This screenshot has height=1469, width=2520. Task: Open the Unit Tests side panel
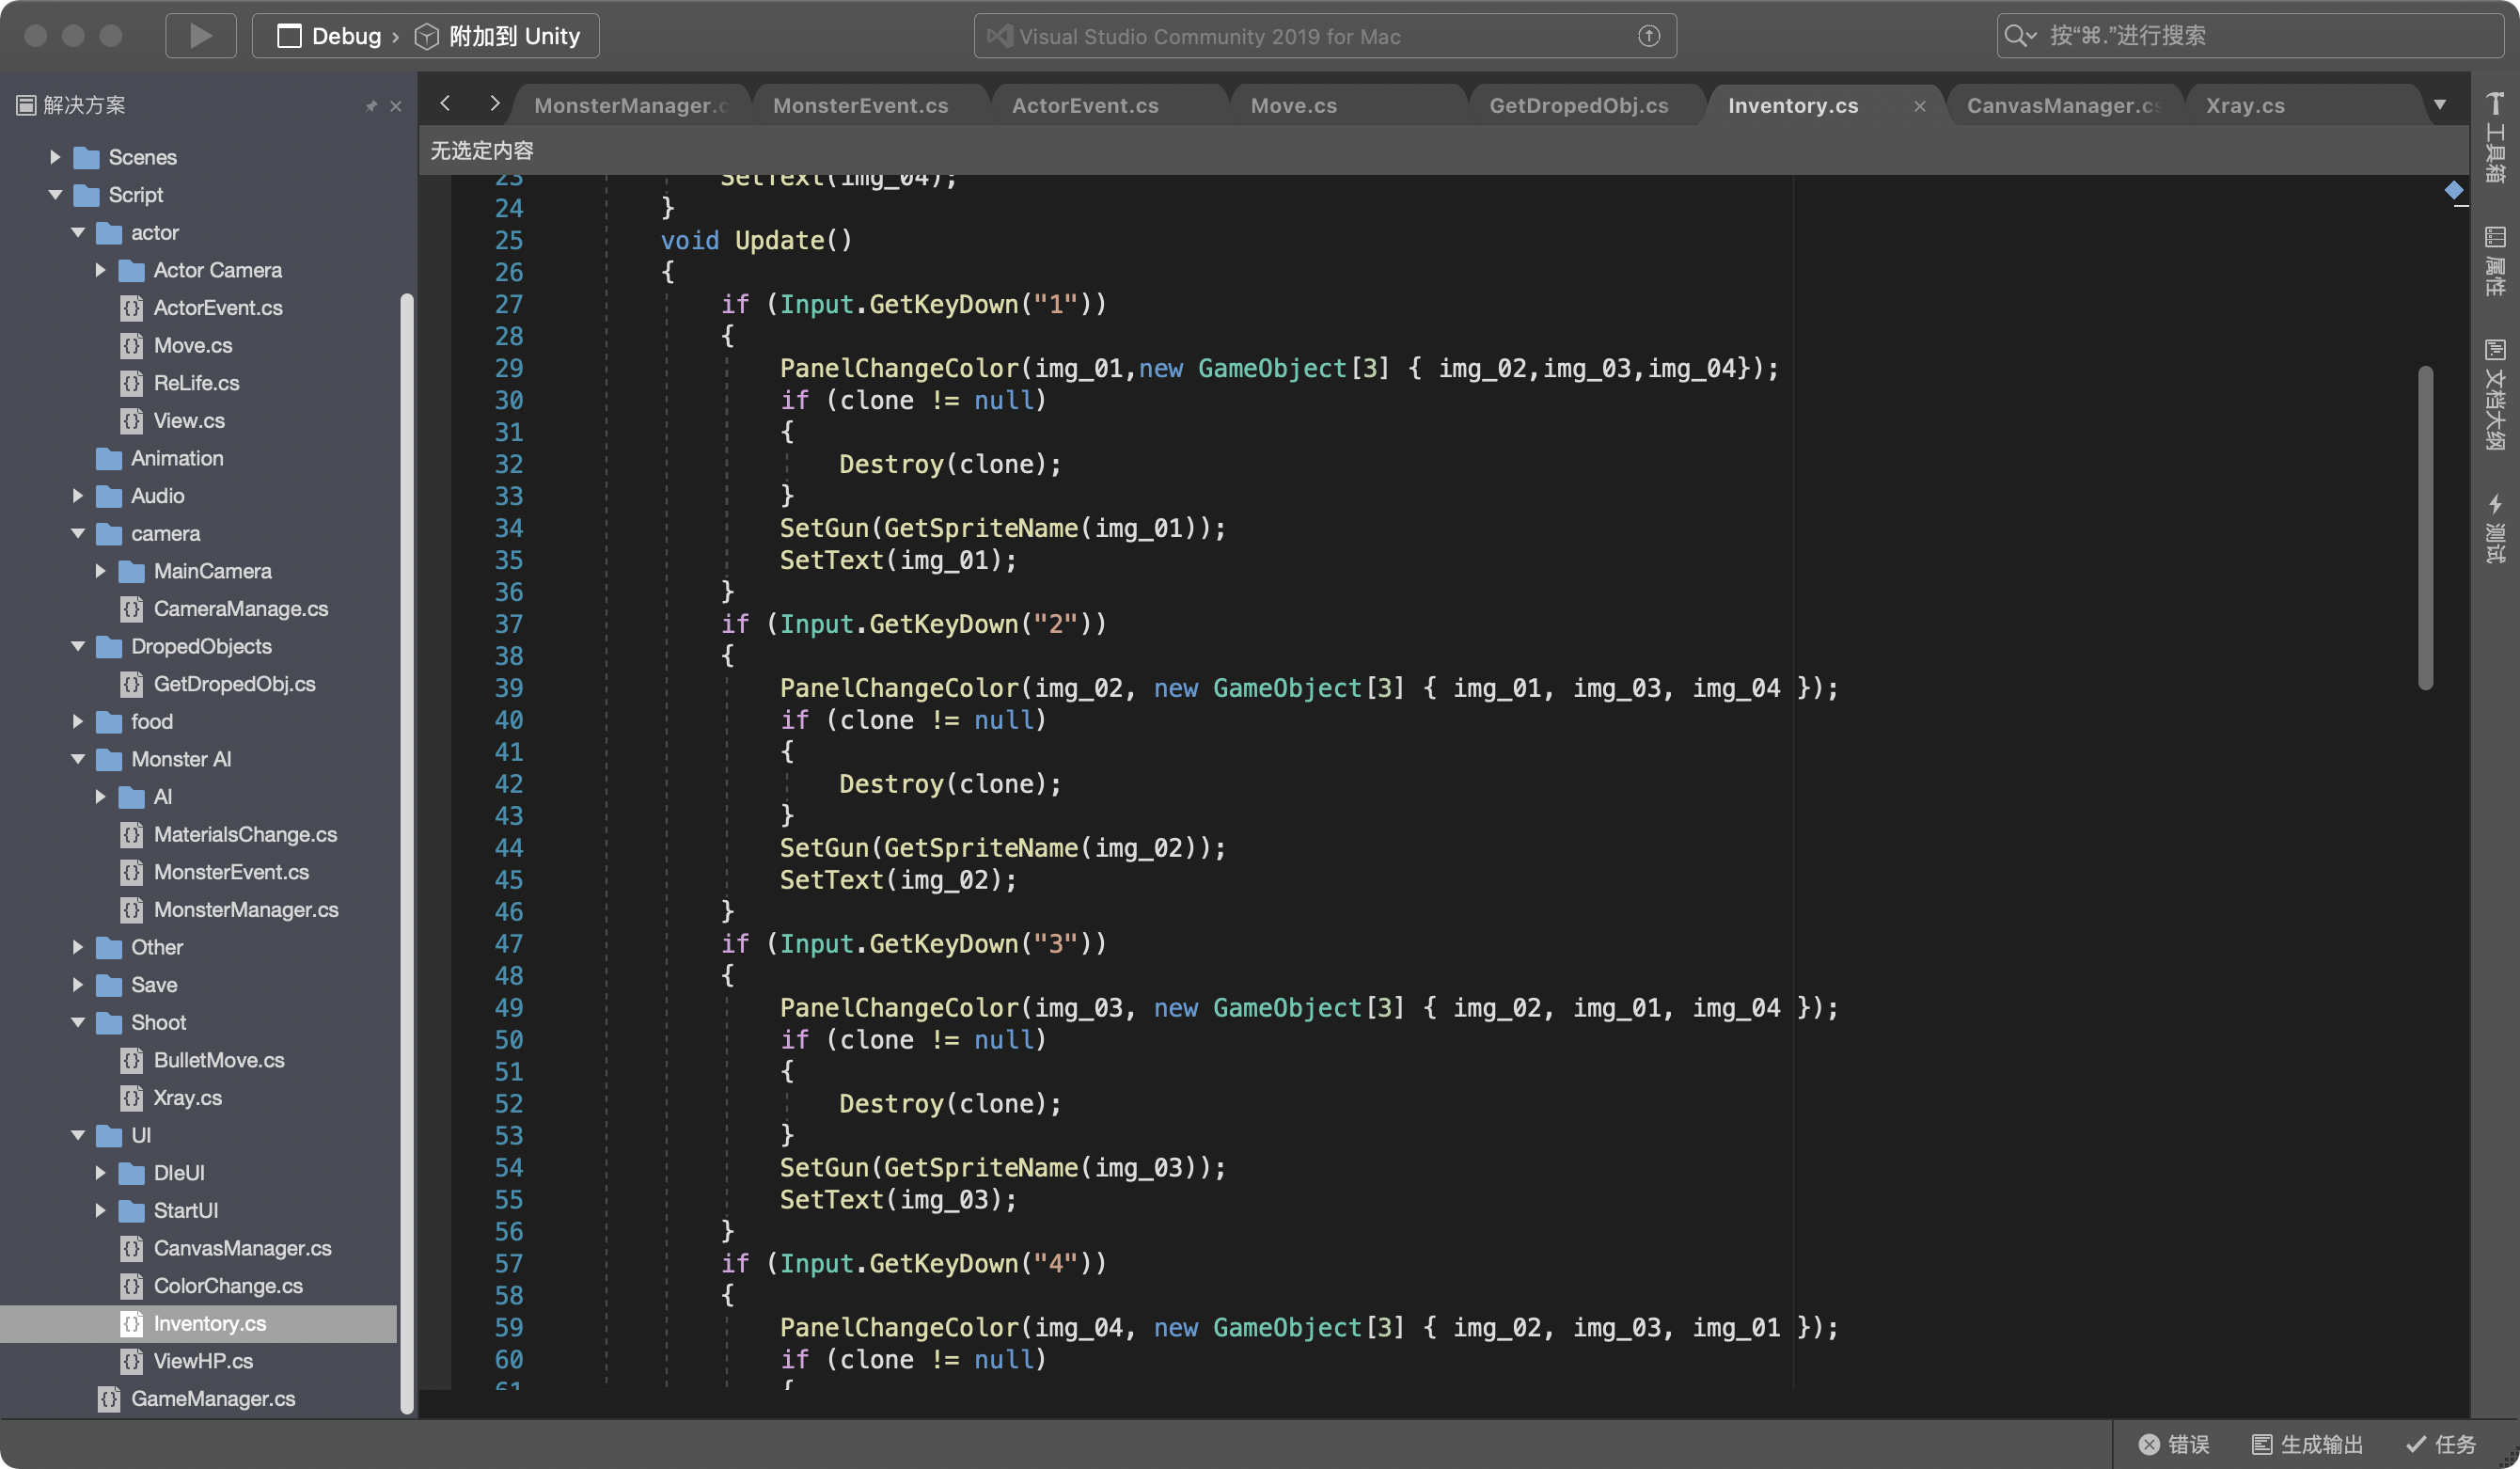2495,527
